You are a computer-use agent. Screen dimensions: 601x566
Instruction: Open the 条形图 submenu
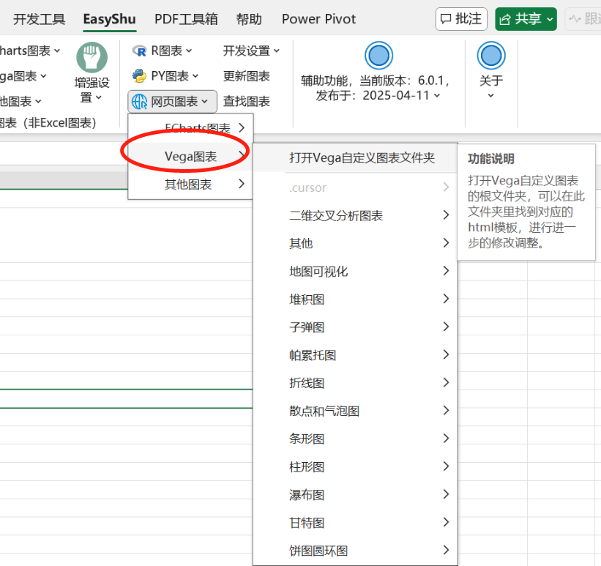(x=355, y=439)
